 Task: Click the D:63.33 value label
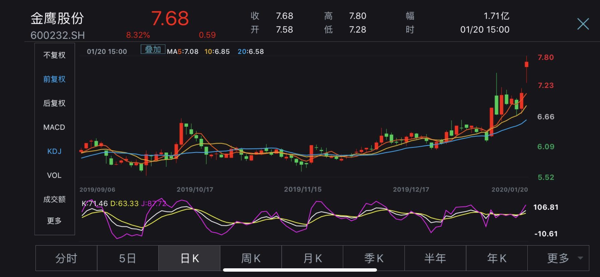[x=124, y=204]
